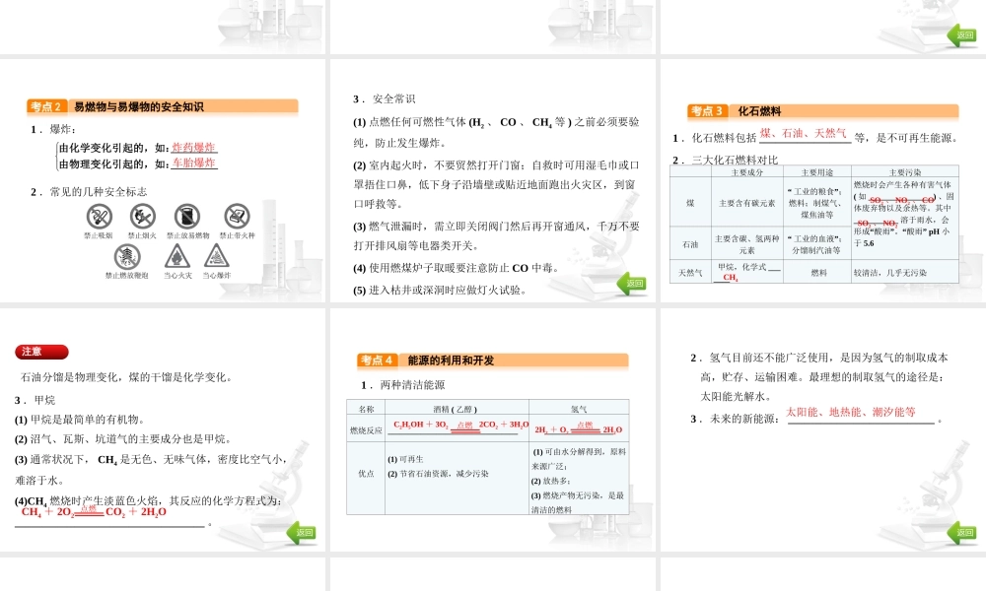Click the methane equation CH4 + 2O2
The image size is (986, 591).
coord(94,511)
